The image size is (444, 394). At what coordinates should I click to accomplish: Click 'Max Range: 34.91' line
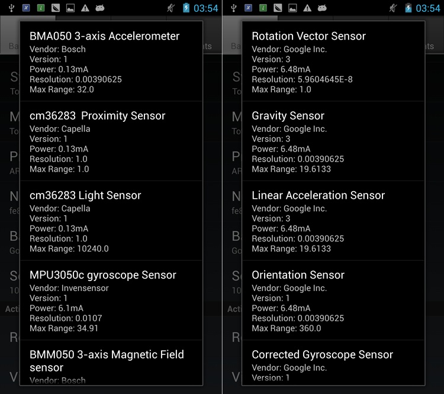[64, 328]
